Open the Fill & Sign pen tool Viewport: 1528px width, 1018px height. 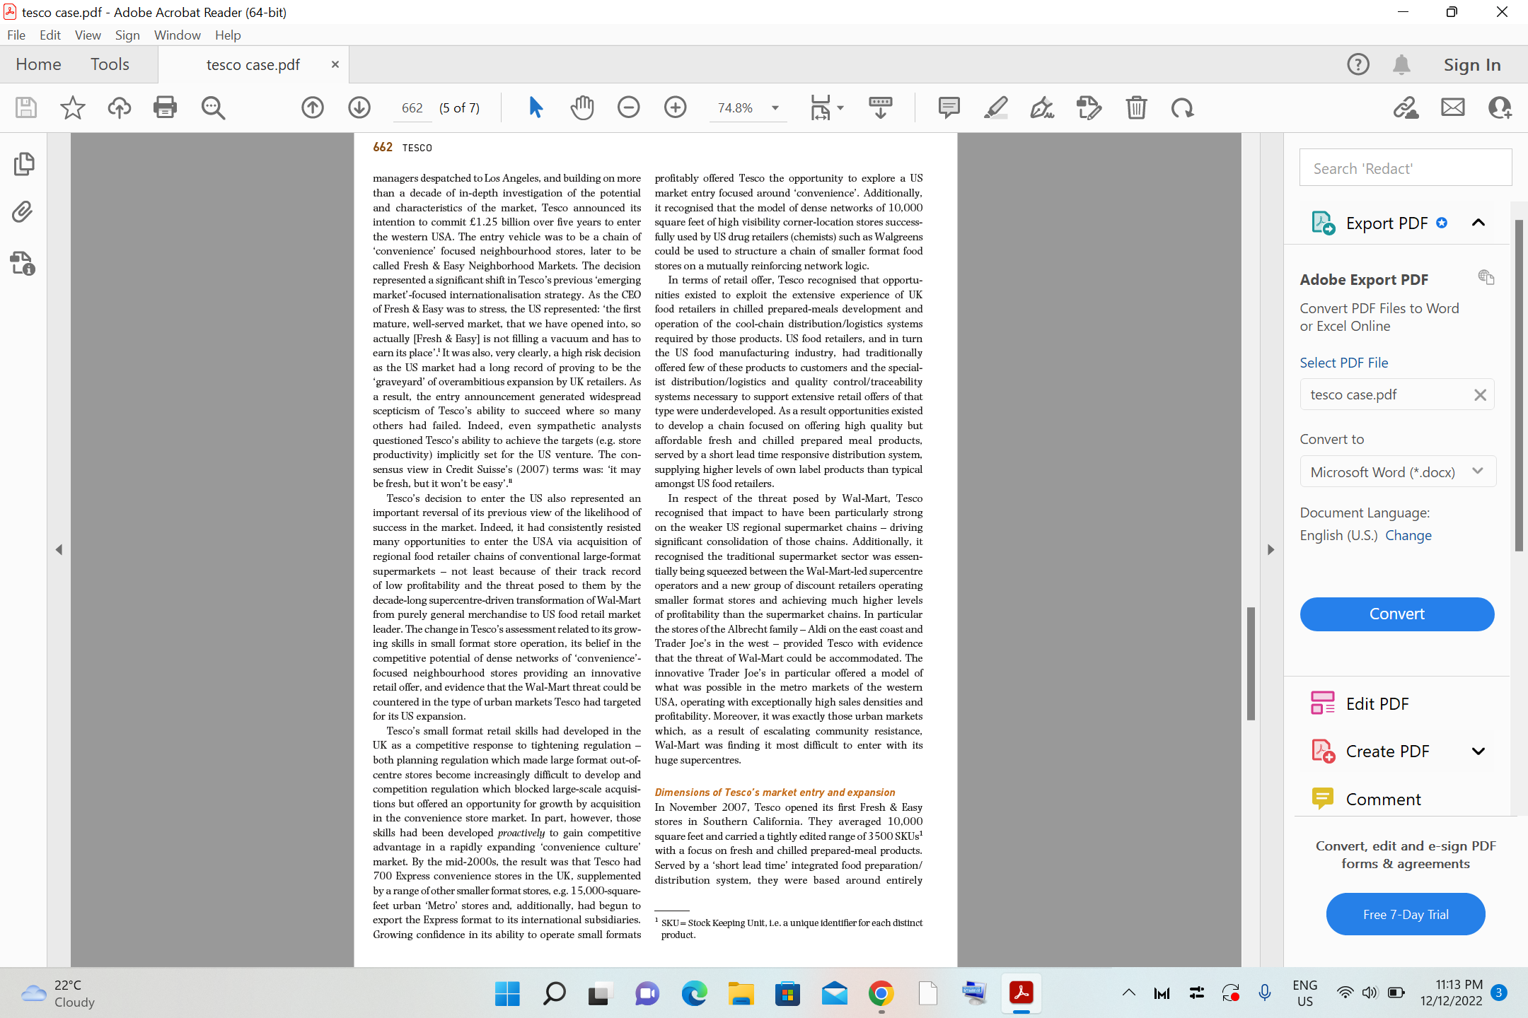(x=1042, y=107)
